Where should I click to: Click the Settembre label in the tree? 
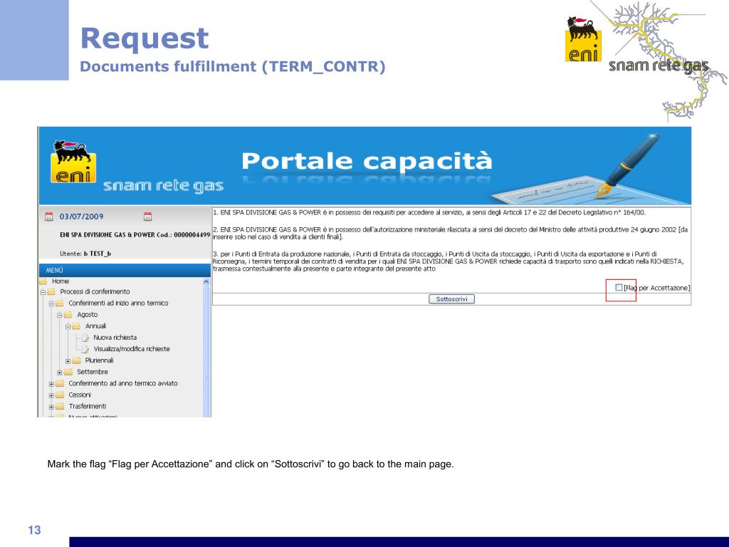point(93,372)
